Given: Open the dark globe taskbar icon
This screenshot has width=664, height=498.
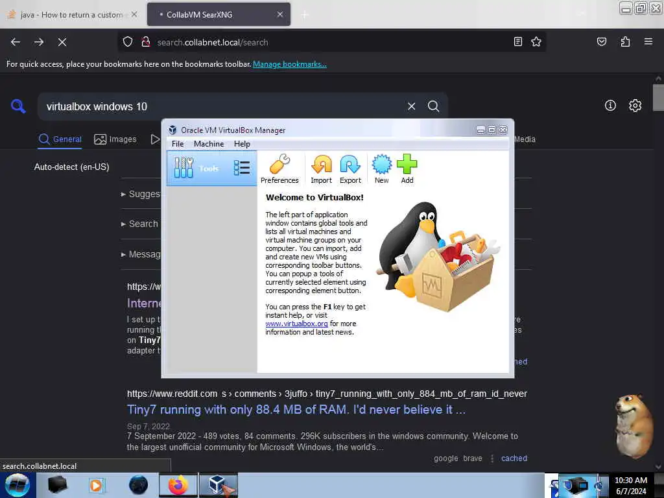Looking at the screenshot, I should (x=139, y=485).
